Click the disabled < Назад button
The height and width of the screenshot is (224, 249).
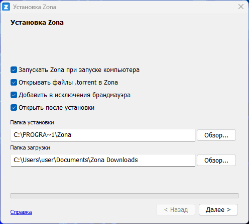tap(176, 209)
